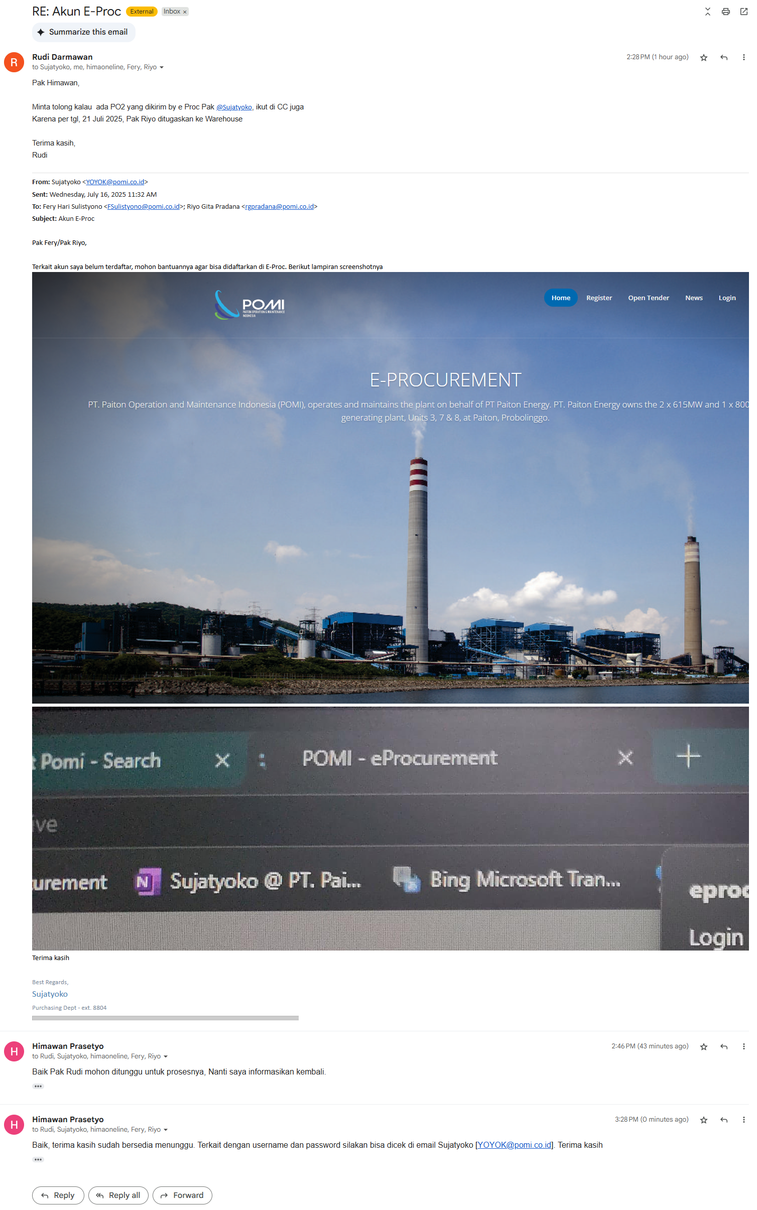Open the E-Procurement website screenshot image
This screenshot has height=1210, width=757.
tap(391, 488)
